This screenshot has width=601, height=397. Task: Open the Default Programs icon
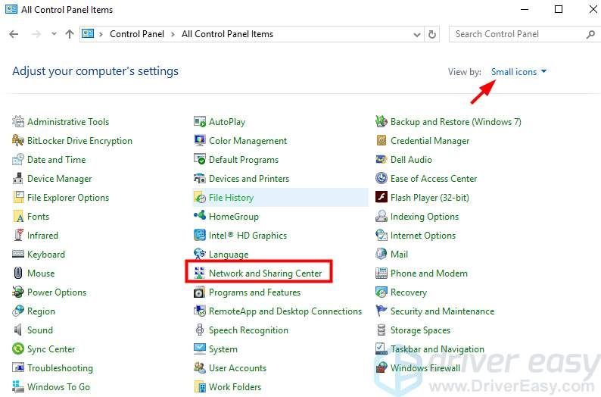200,160
